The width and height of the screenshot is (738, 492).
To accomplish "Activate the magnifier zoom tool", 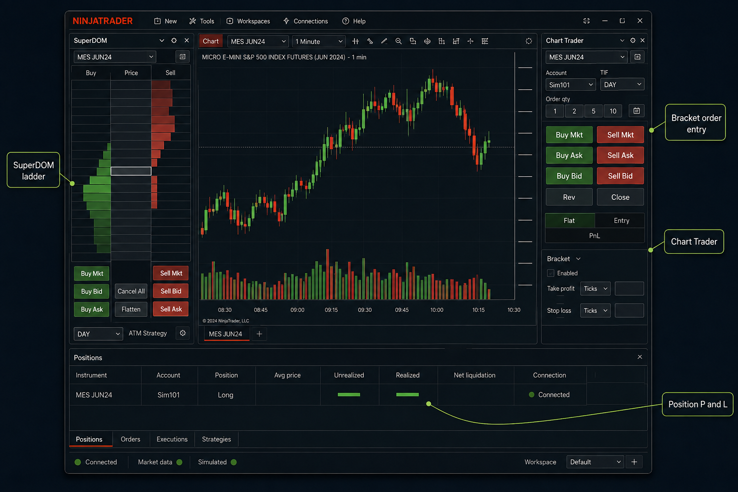I will (x=398, y=41).
